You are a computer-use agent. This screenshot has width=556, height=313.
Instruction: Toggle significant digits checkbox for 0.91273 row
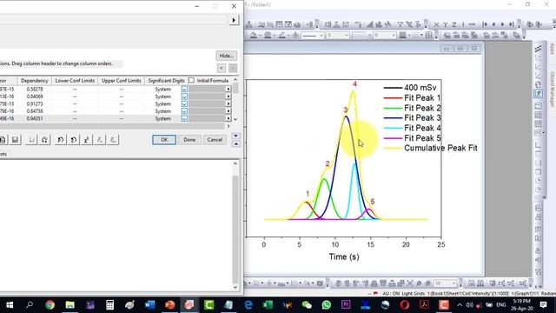184,104
